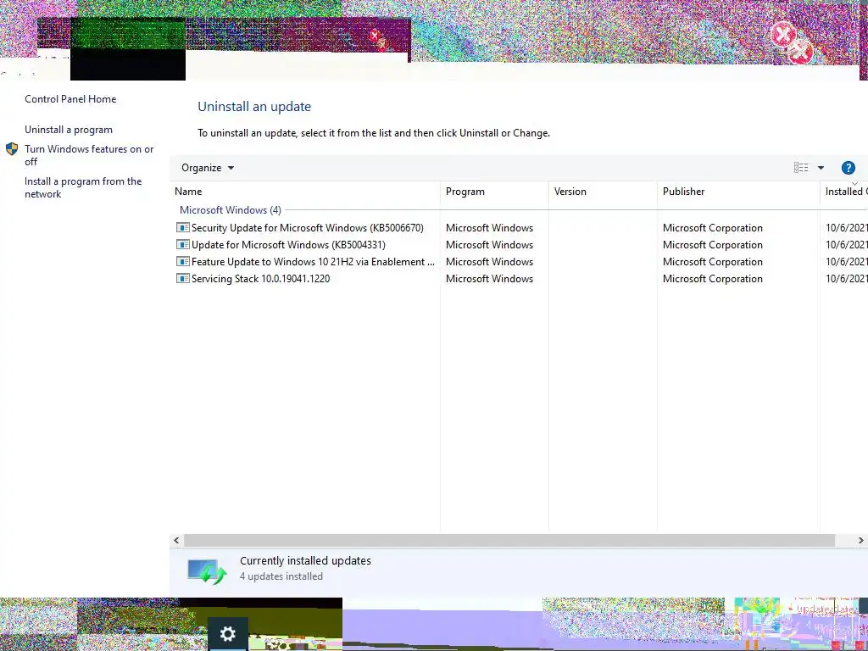Sort by the Name column header
Screen dimensions: 868x651
pyautogui.click(x=305, y=192)
